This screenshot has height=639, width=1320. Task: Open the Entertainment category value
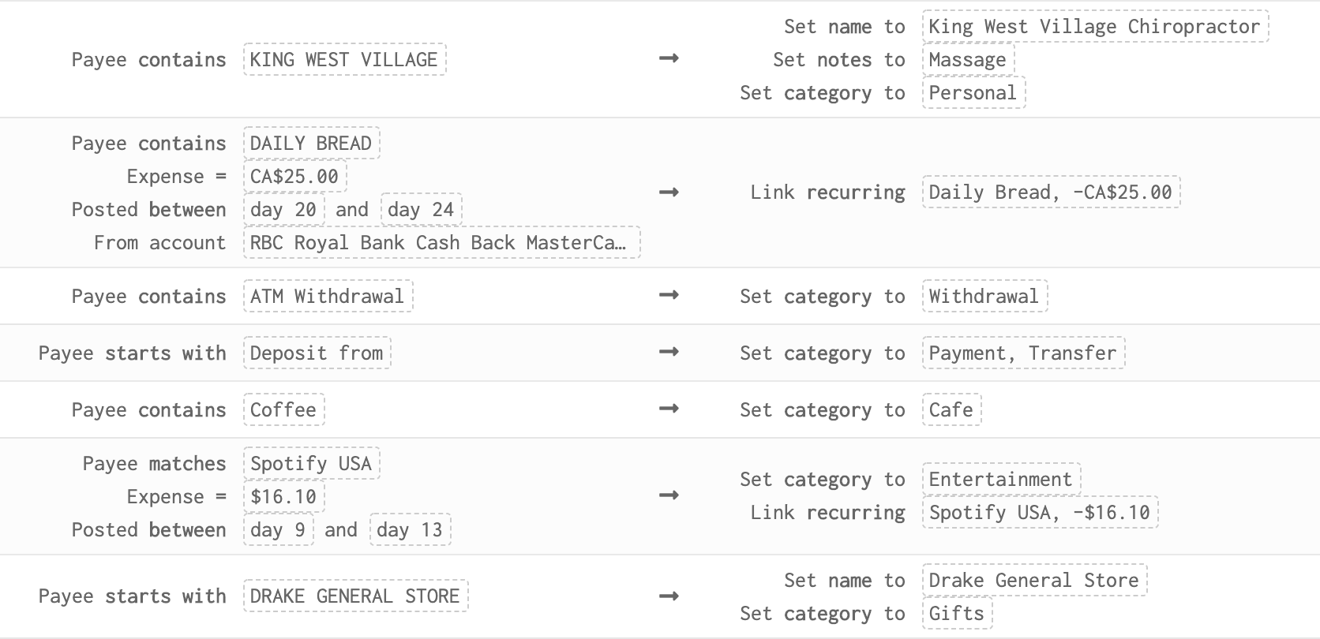click(x=1001, y=480)
